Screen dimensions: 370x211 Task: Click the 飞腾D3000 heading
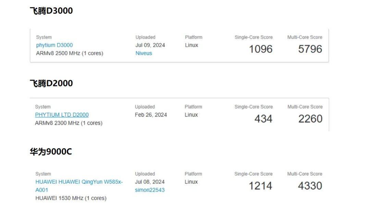pyautogui.click(x=51, y=11)
